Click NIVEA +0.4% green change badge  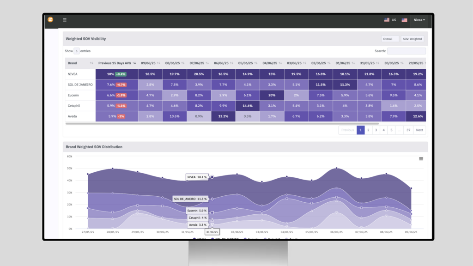121,74
